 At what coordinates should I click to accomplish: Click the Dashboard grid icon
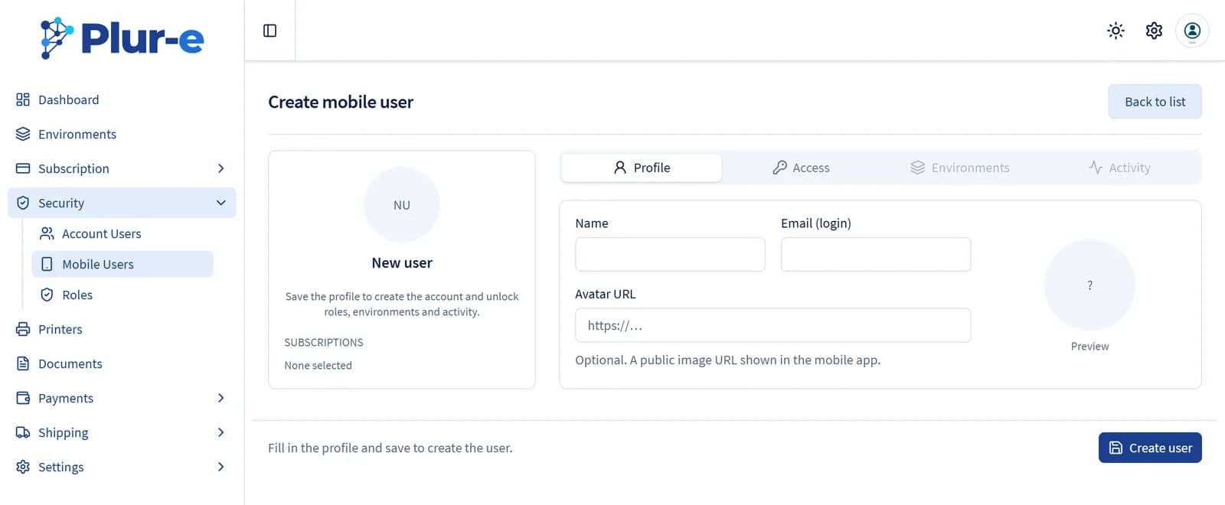coord(23,99)
